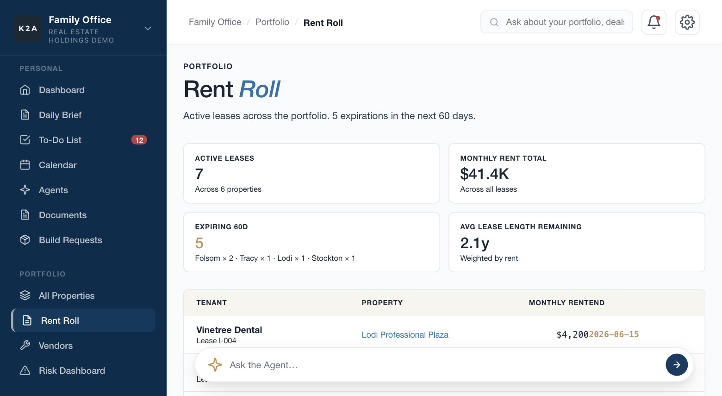Click the Lease l-004 label

(216, 341)
